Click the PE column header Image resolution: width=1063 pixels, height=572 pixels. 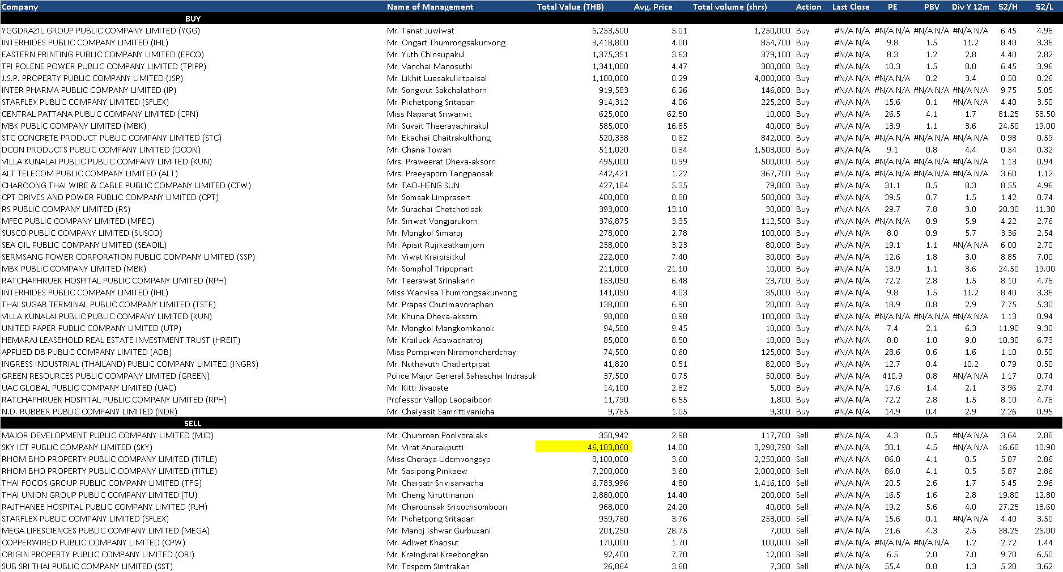click(x=892, y=7)
